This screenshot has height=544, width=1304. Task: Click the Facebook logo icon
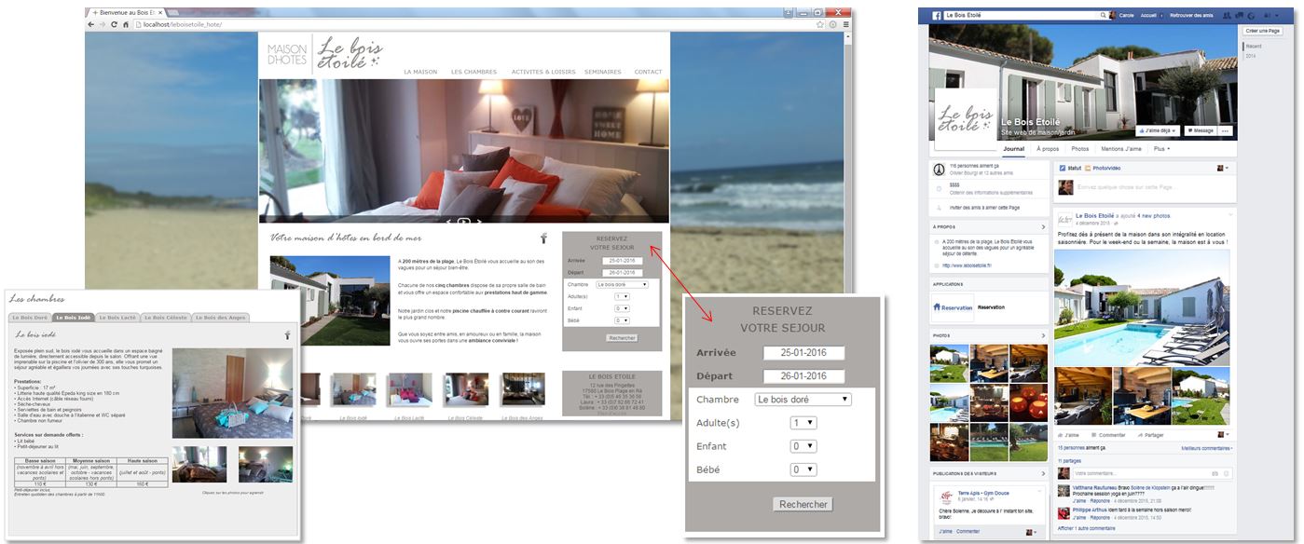click(x=937, y=16)
